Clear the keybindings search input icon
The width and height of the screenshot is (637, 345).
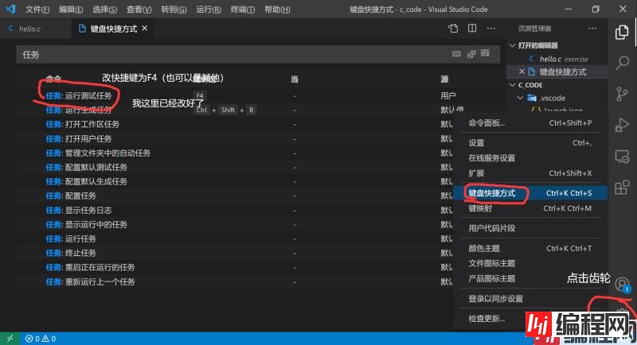point(485,54)
